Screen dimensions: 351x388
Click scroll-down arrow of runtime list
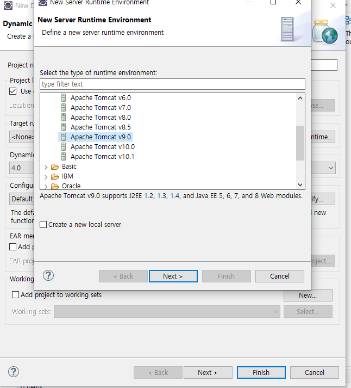click(300, 185)
